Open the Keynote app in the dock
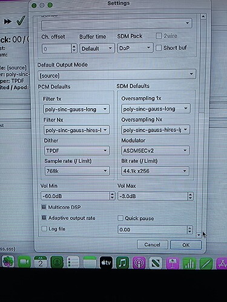This screenshot has width=227, height=302. 173,263
